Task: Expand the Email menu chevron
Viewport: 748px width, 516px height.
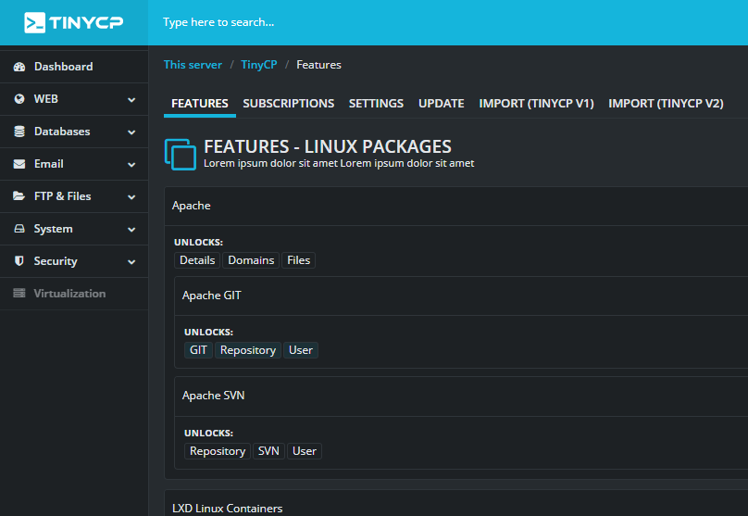Action: pos(131,165)
